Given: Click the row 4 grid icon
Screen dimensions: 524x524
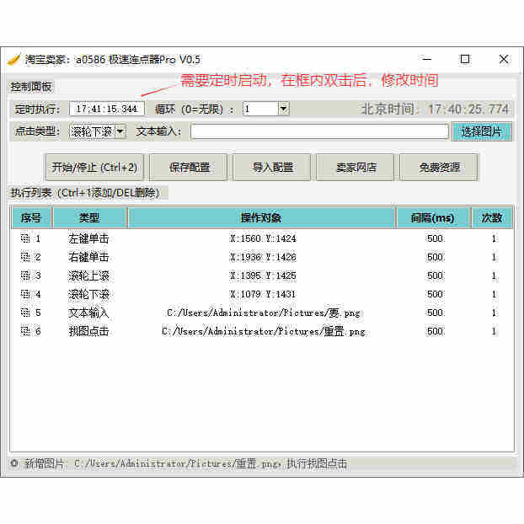Looking at the screenshot, I should [25, 294].
